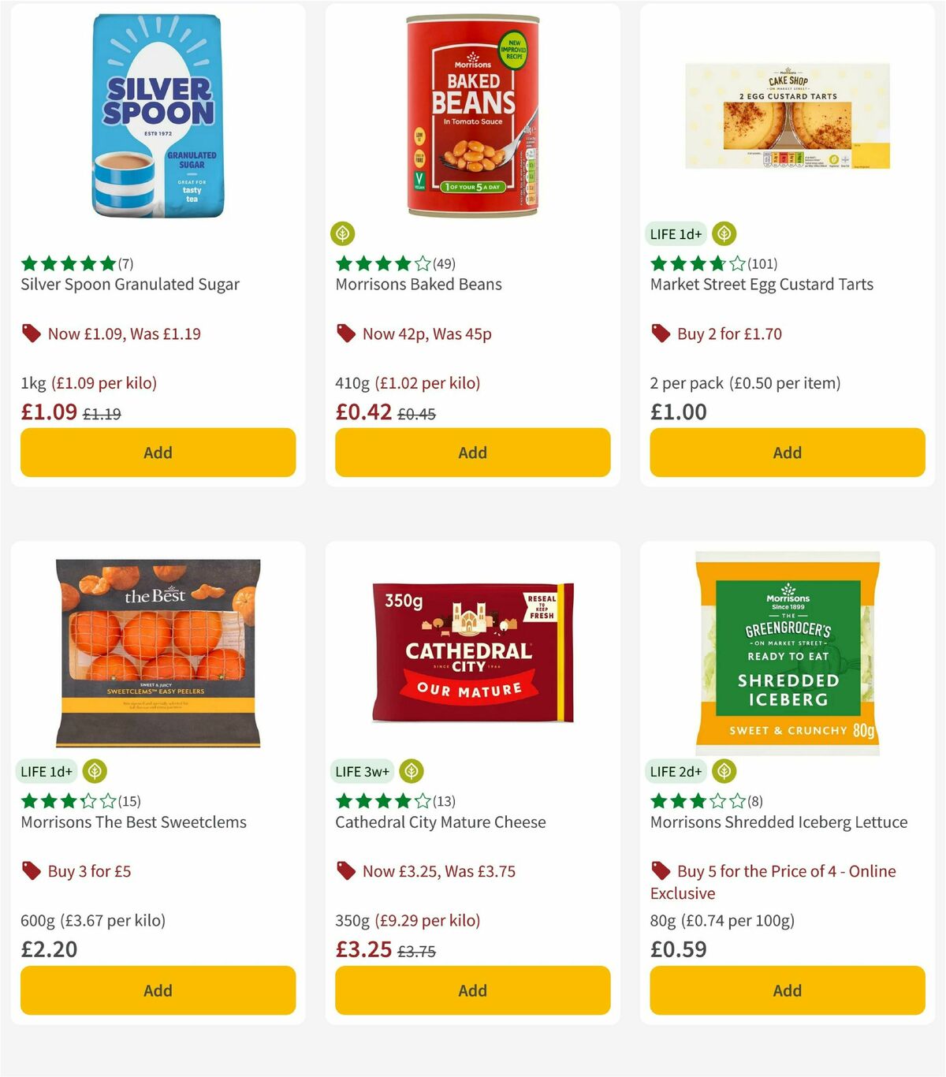Viewport: 946px width, 1077px height.
Task: Click the green sustainability leaf icon on Morrisons Baked Beans
Action: coord(343,233)
